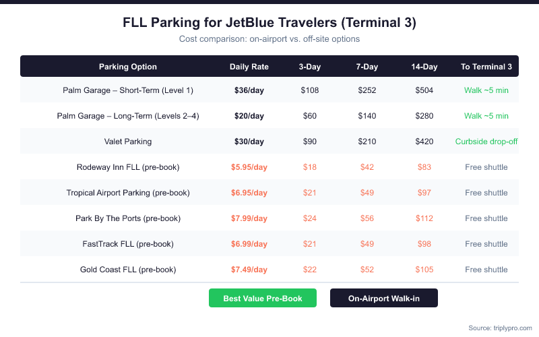Click the To Terminal 3 header
Screen dimensions: 539x337
point(486,67)
